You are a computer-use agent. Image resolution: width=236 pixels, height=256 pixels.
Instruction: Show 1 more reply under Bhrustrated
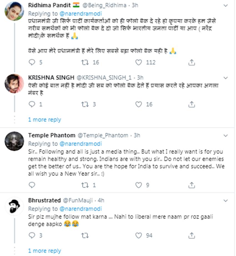44,251
